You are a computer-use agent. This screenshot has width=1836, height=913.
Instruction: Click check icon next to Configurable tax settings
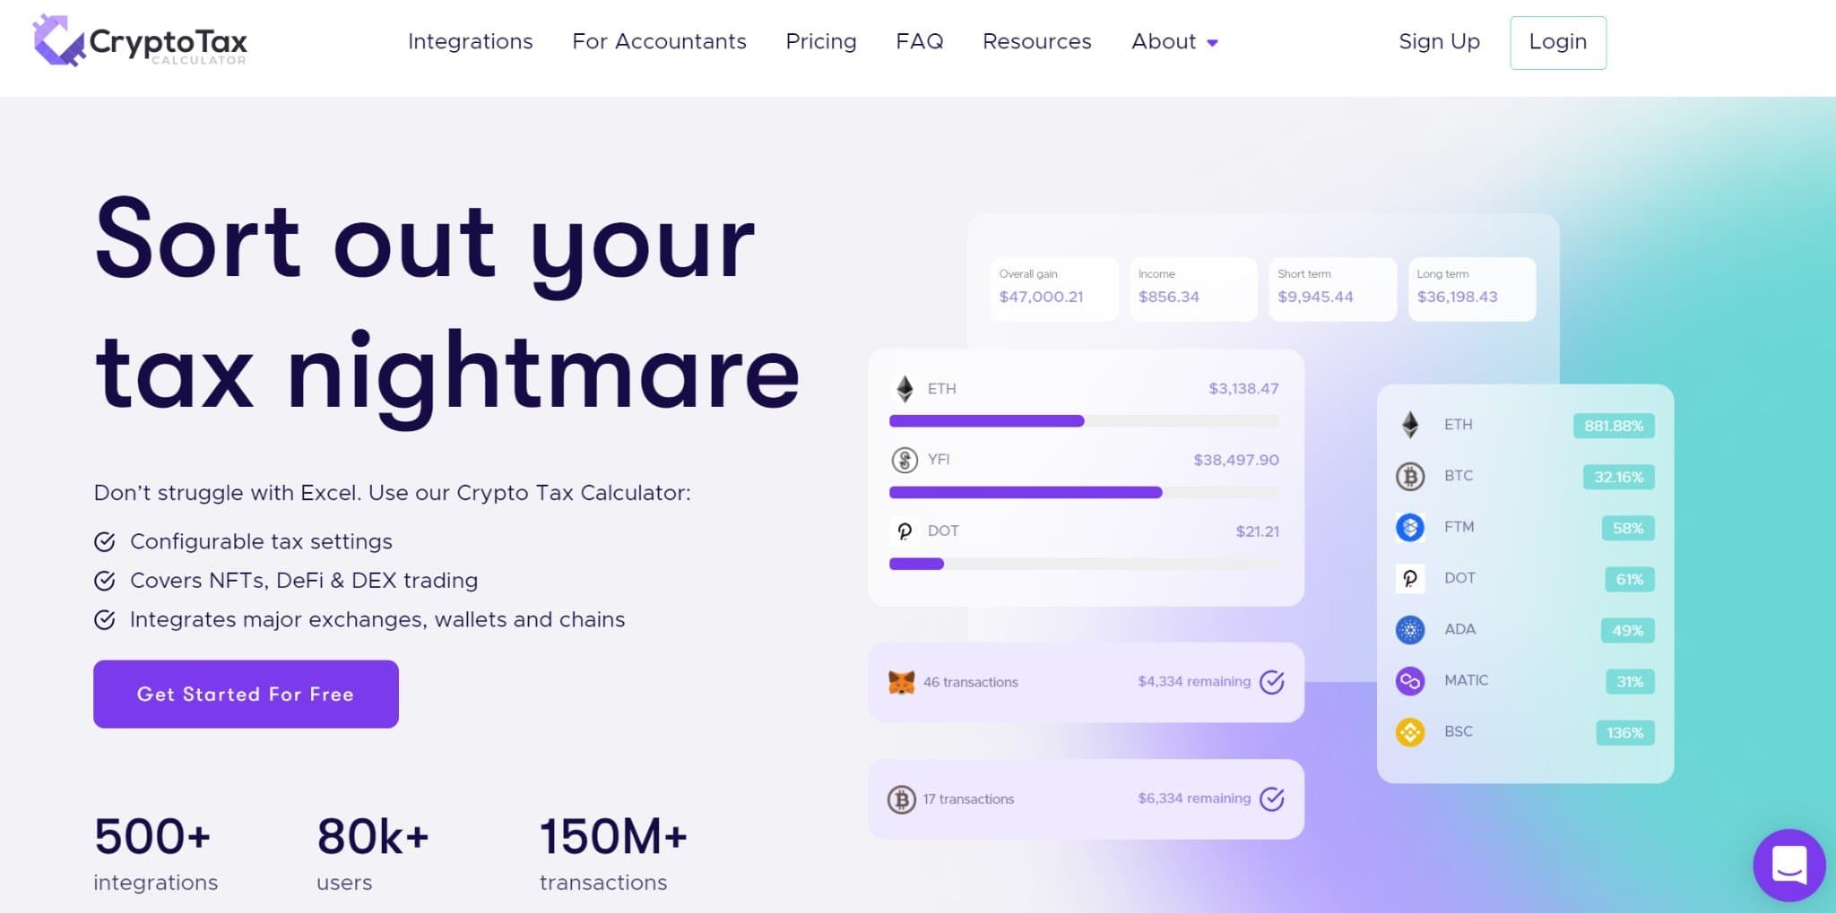click(105, 541)
